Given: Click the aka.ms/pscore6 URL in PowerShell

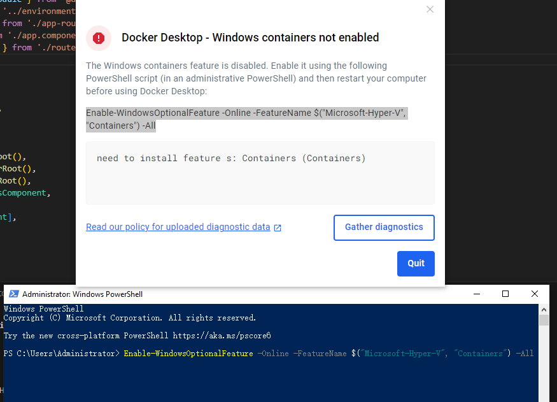Looking at the screenshot, I should coord(222,336).
